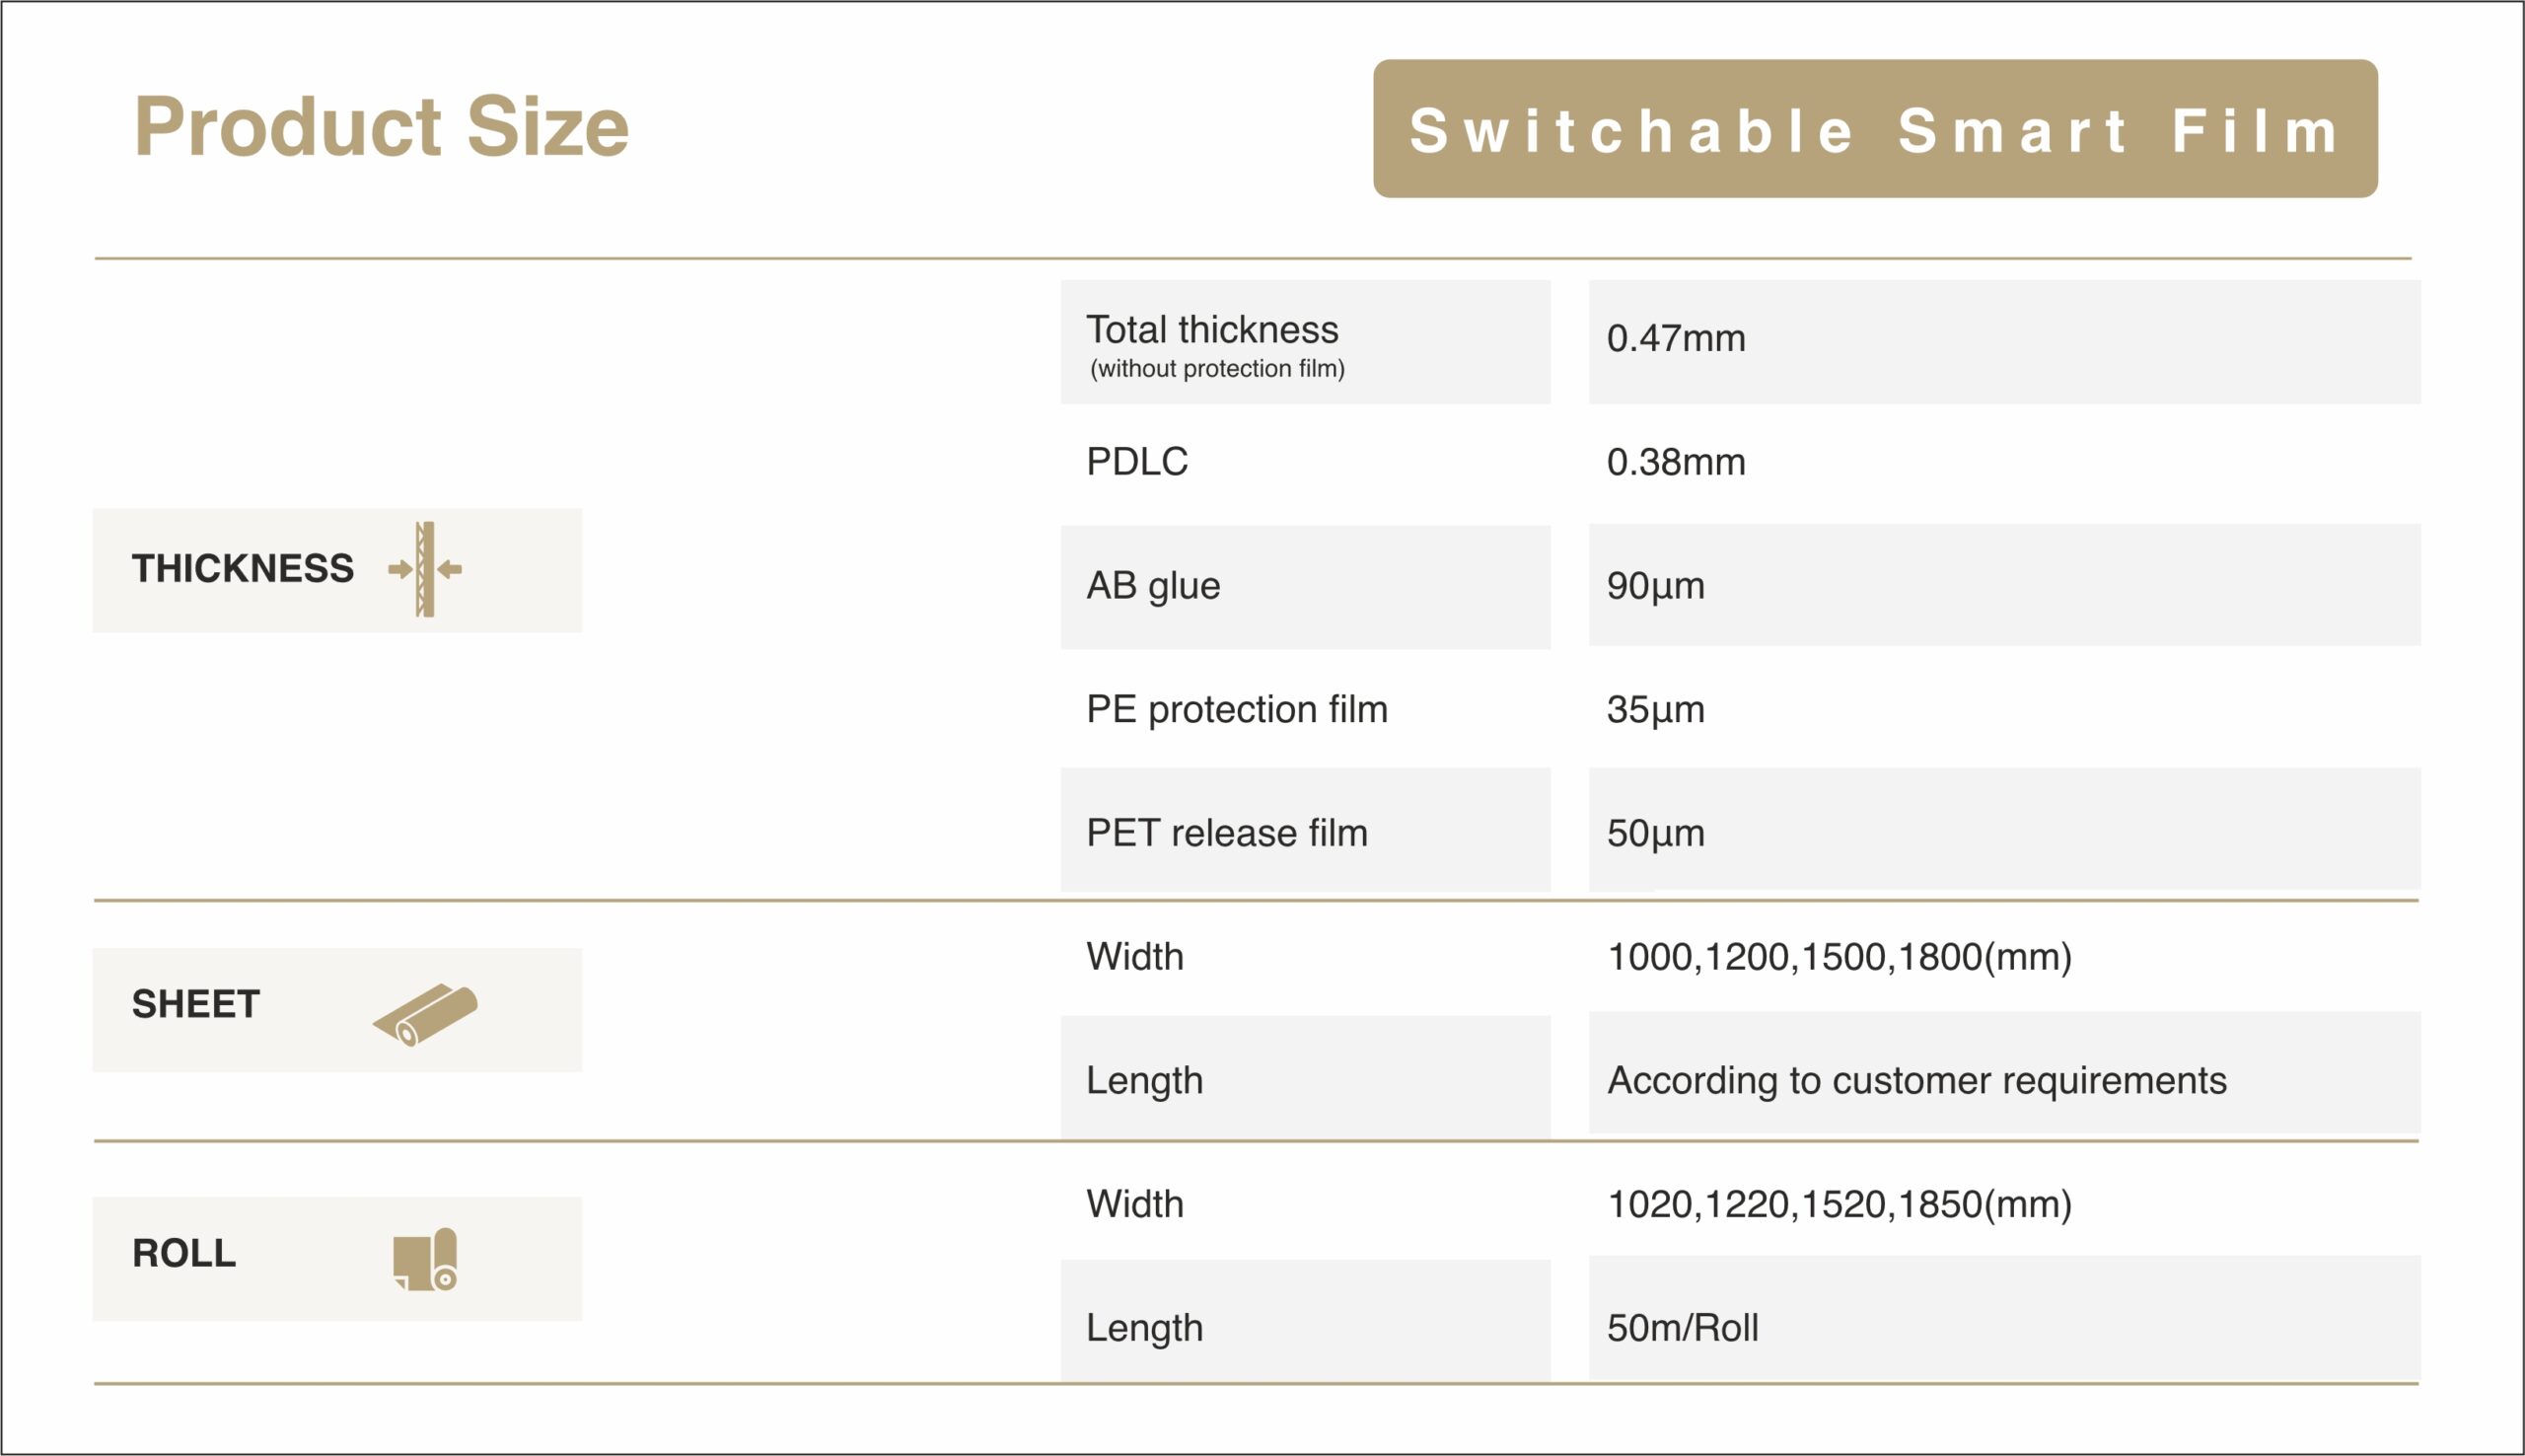Image resolution: width=2525 pixels, height=1456 pixels.
Task: Click the AB glue label cell
Action: 1305,586
